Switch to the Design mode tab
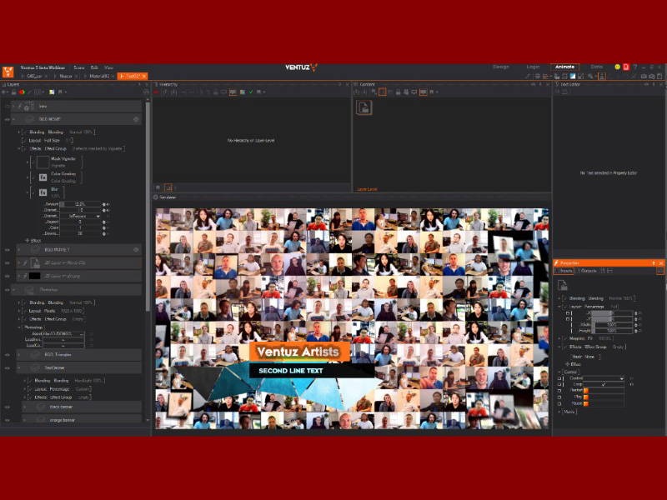Viewport: 667px width, 500px height. tap(501, 67)
